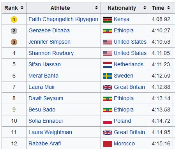This screenshot has height=152, width=175.
Task: Open Laura Muir's page
Action: (42, 87)
